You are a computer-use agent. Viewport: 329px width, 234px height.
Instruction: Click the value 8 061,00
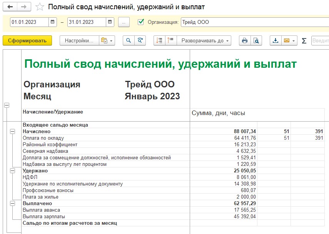pyautogui.click(x=246, y=177)
